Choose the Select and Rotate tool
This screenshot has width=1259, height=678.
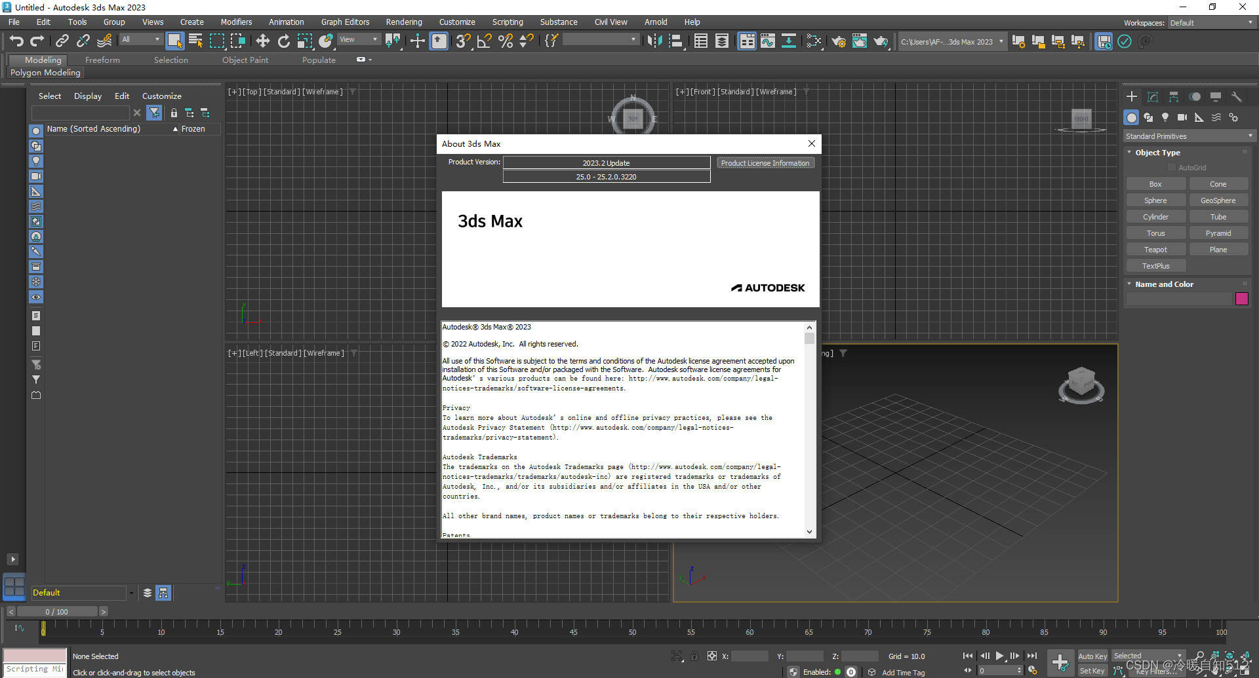(x=283, y=41)
